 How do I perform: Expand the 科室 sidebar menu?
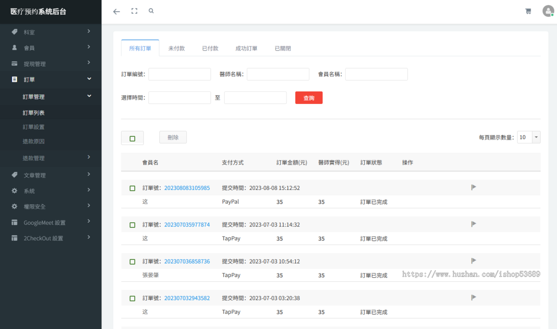coord(89,32)
